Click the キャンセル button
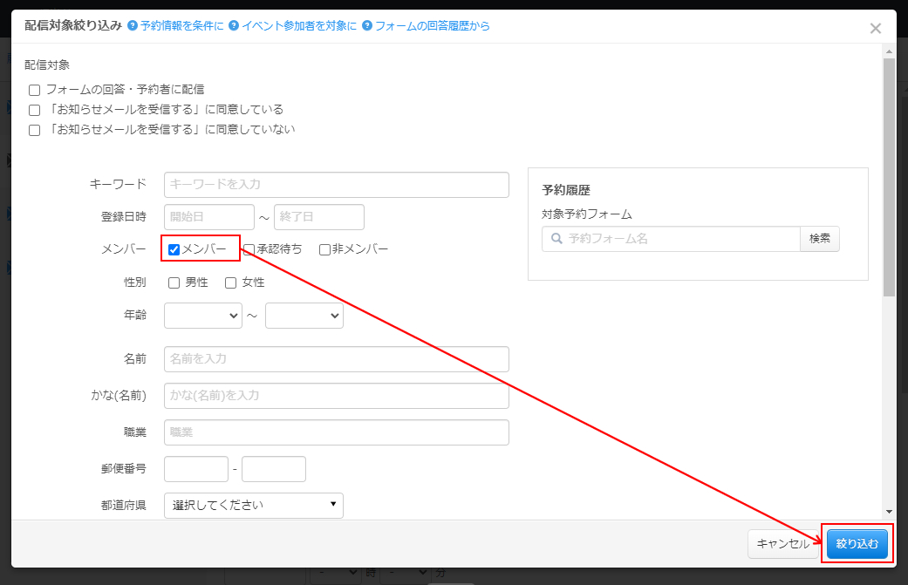The image size is (908, 585). (x=782, y=543)
